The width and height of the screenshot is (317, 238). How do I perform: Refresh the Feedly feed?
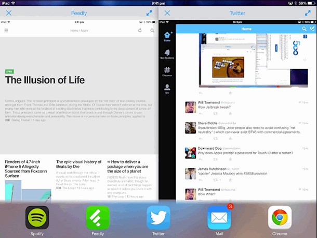click(x=140, y=31)
